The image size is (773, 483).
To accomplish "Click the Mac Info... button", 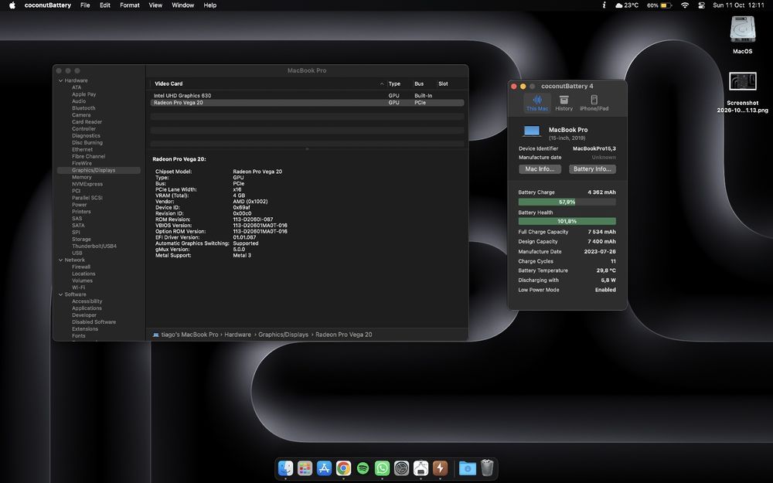I will [540, 168].
